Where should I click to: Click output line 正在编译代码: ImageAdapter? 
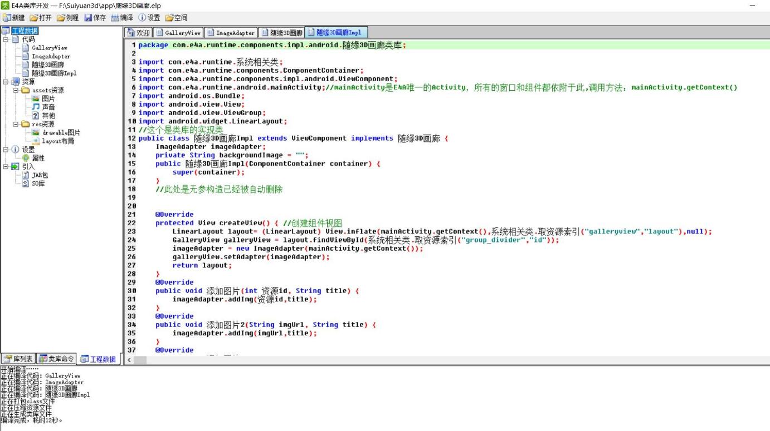(42, 382)
